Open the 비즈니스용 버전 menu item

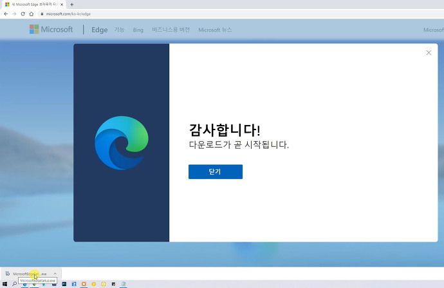pyautogui.click(x=171, y=30)
